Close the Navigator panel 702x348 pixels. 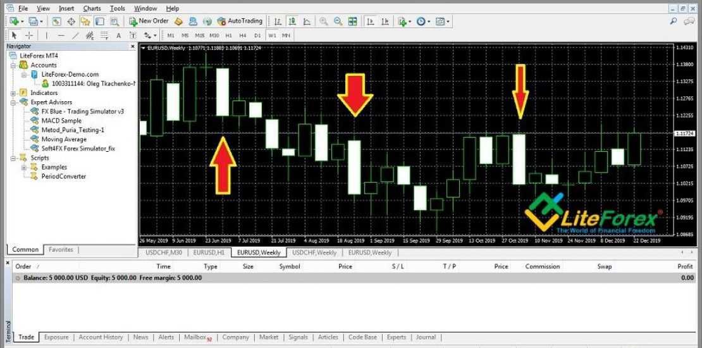[132, 46]
